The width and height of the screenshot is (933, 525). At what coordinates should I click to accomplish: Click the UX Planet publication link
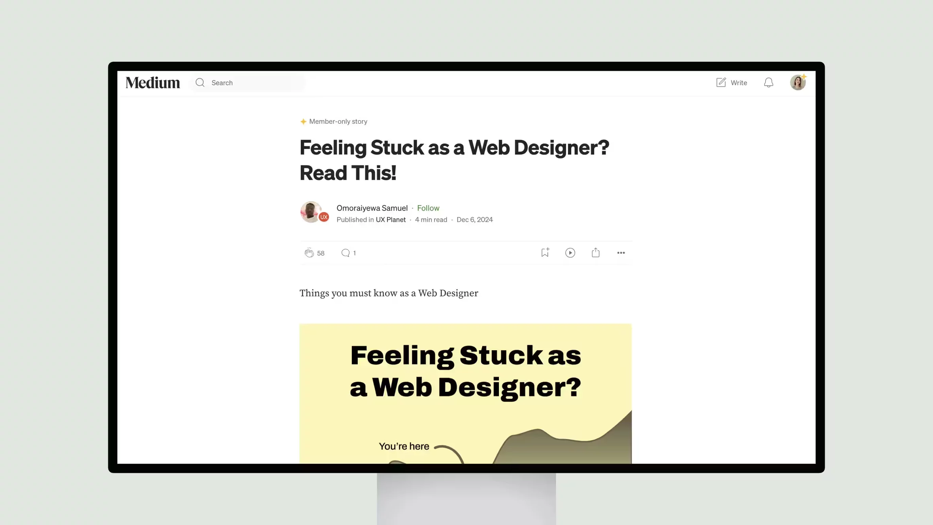tap(391, 219)
